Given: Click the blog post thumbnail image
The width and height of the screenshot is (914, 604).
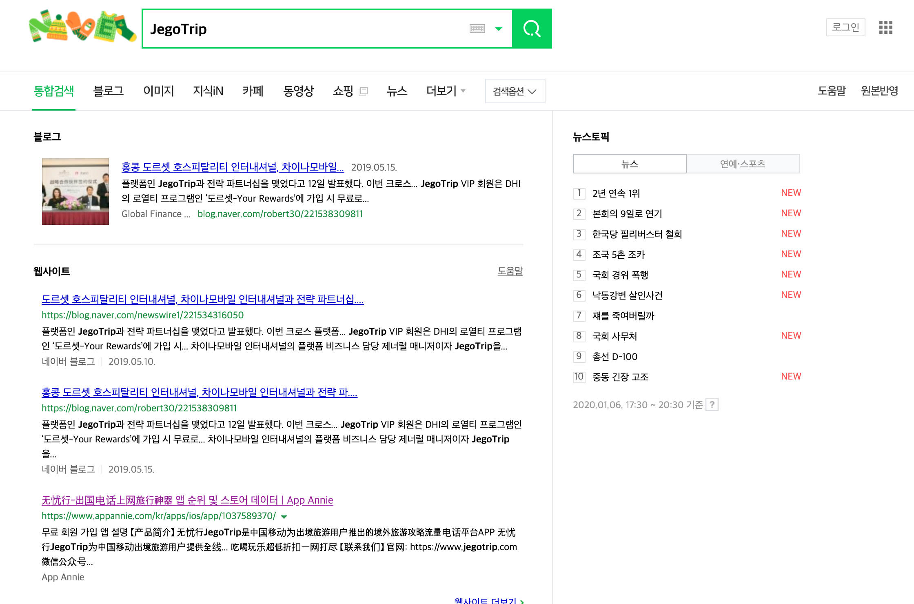Looking at the screenshot, I should coord(75,191).
